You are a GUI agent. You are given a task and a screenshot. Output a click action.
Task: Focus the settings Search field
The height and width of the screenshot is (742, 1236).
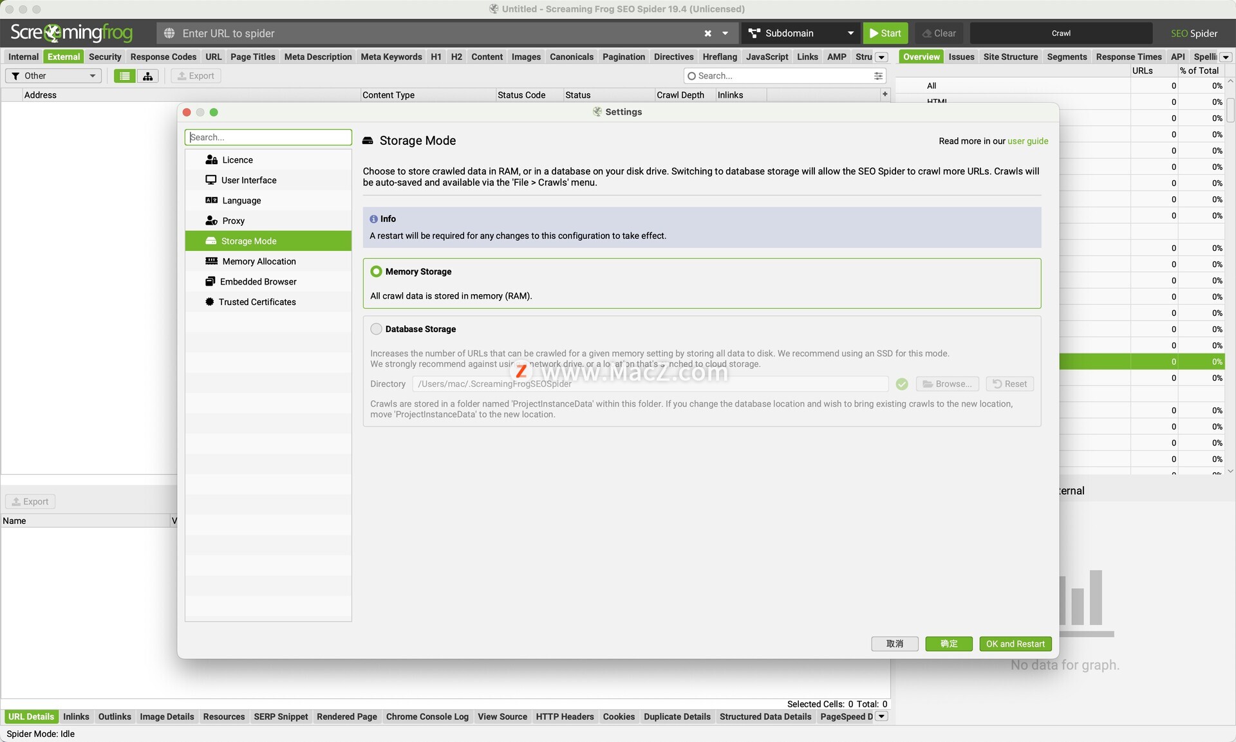coord(268,137)
